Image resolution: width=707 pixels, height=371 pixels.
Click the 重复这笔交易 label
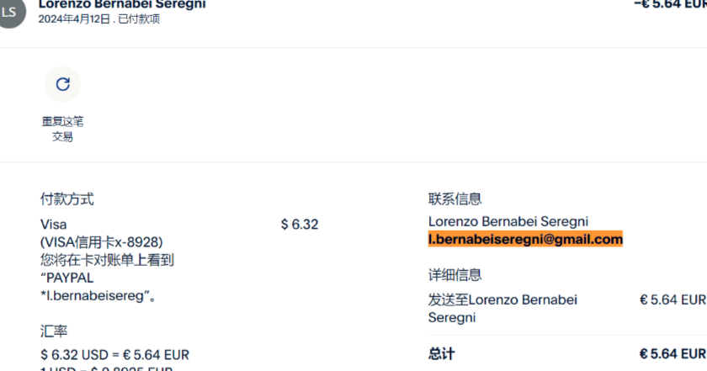click(x=62, y=129)
